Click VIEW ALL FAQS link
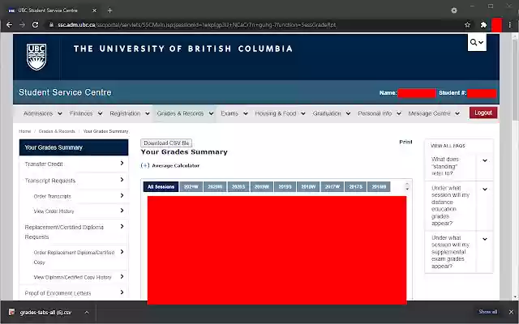This screenshot has height=324, width=519. pos(448,146)
